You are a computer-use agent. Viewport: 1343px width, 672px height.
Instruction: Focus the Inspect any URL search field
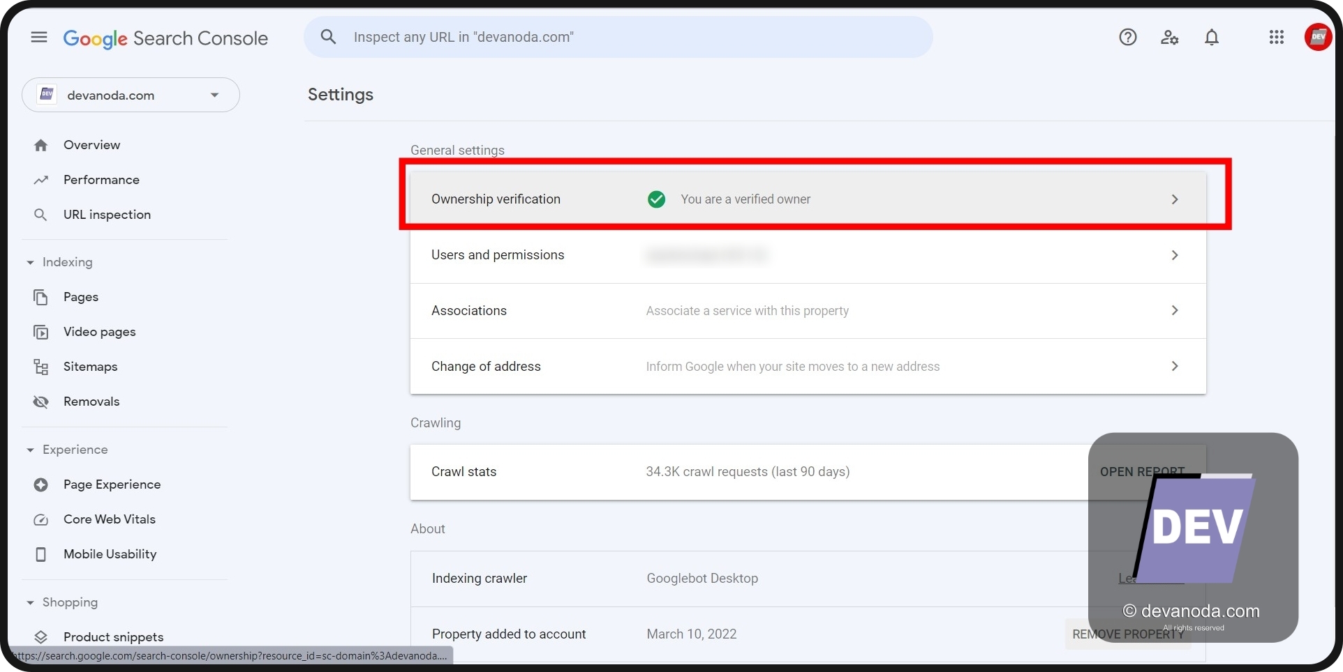pyautogui.click(x=618, y=37)
